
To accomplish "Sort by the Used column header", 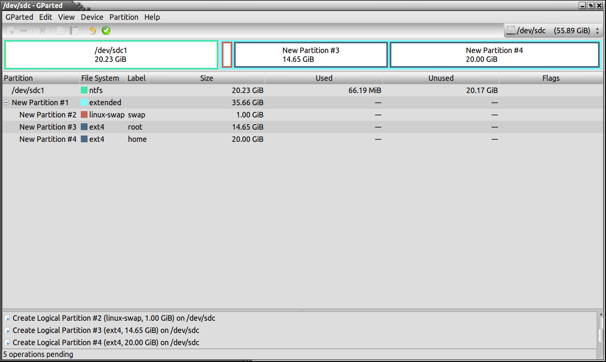I will click(324, 78).
